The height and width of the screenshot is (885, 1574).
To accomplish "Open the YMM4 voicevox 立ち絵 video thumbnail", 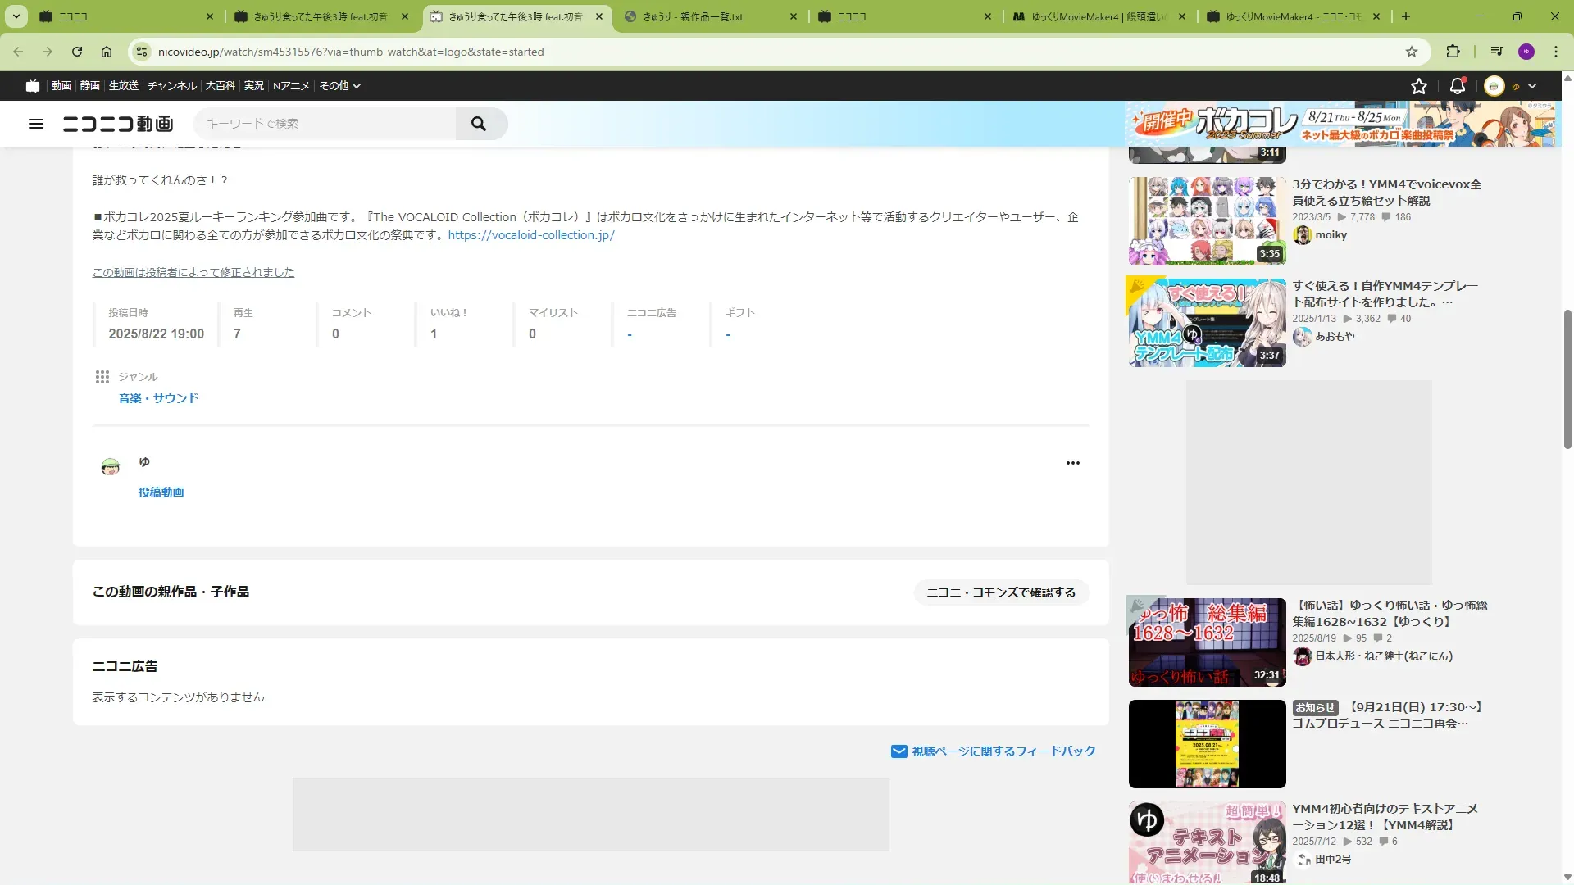I will pos(1207,221).
